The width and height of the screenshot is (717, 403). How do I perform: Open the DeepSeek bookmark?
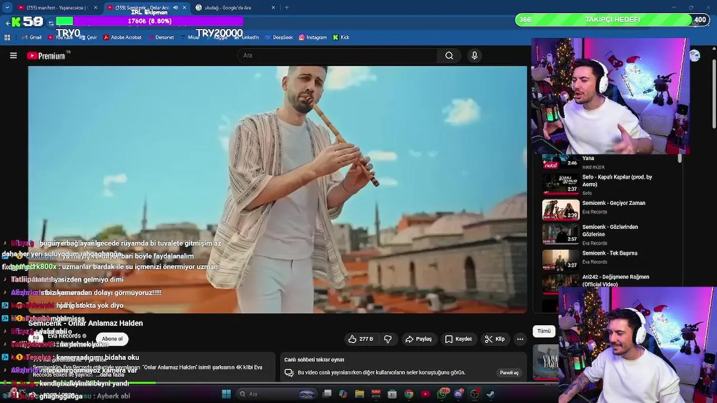(x=279, y=38)
